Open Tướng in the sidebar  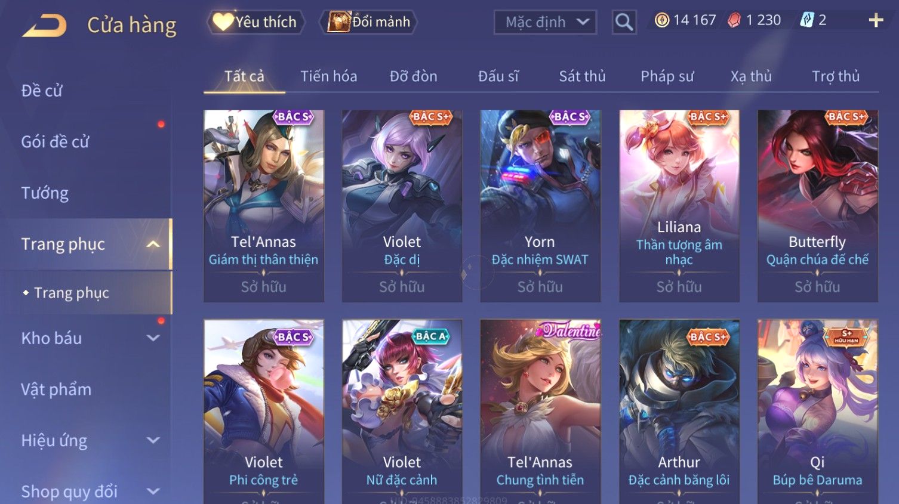[45, 193]
